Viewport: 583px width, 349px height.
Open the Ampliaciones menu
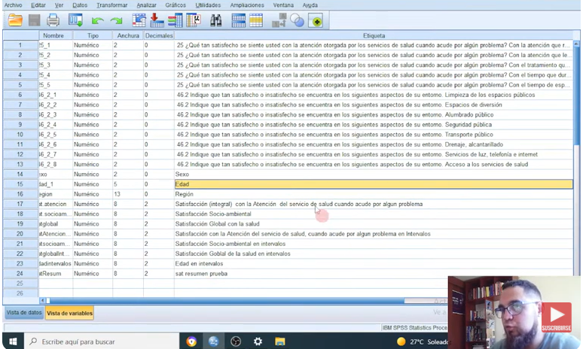pos(247,5)
